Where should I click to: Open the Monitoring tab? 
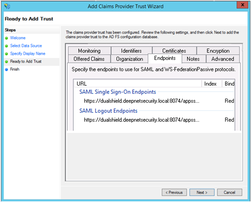coord(89,51)
